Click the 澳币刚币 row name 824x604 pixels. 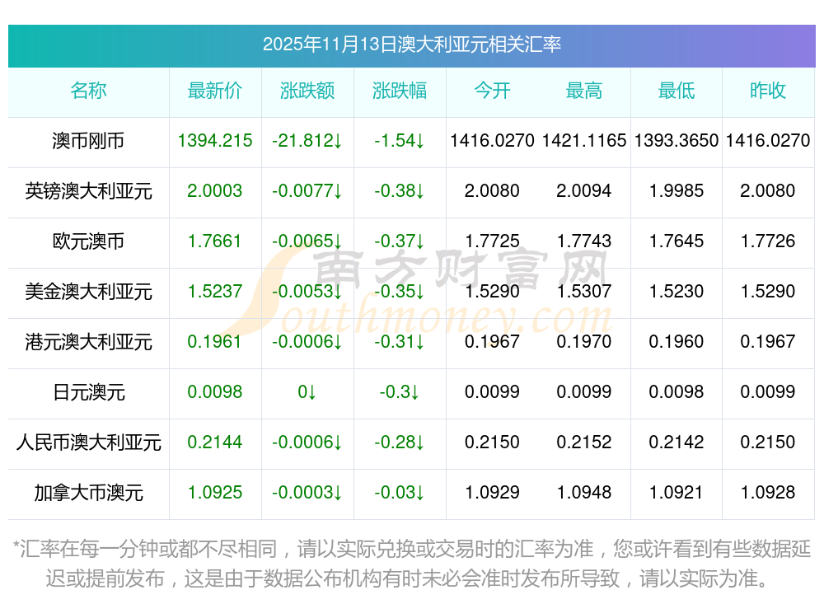click(x=88, y=141)
